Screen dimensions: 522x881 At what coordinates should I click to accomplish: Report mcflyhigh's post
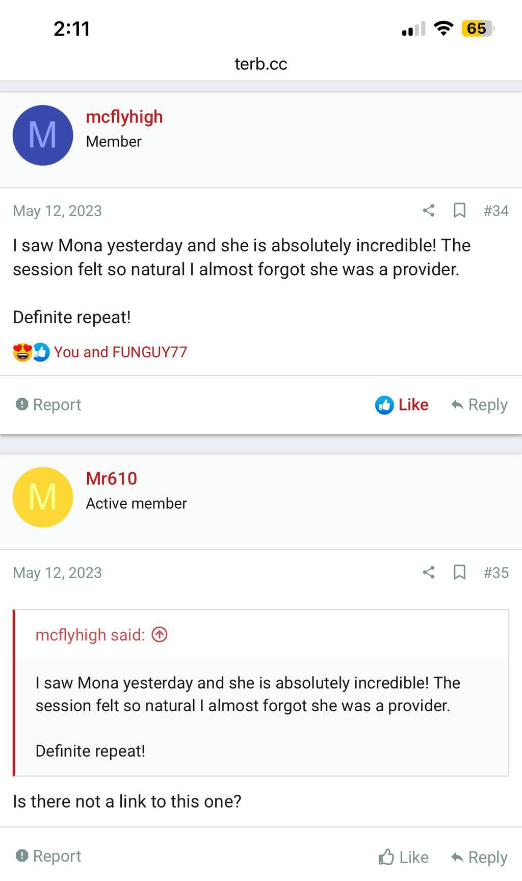pos(48,405)
